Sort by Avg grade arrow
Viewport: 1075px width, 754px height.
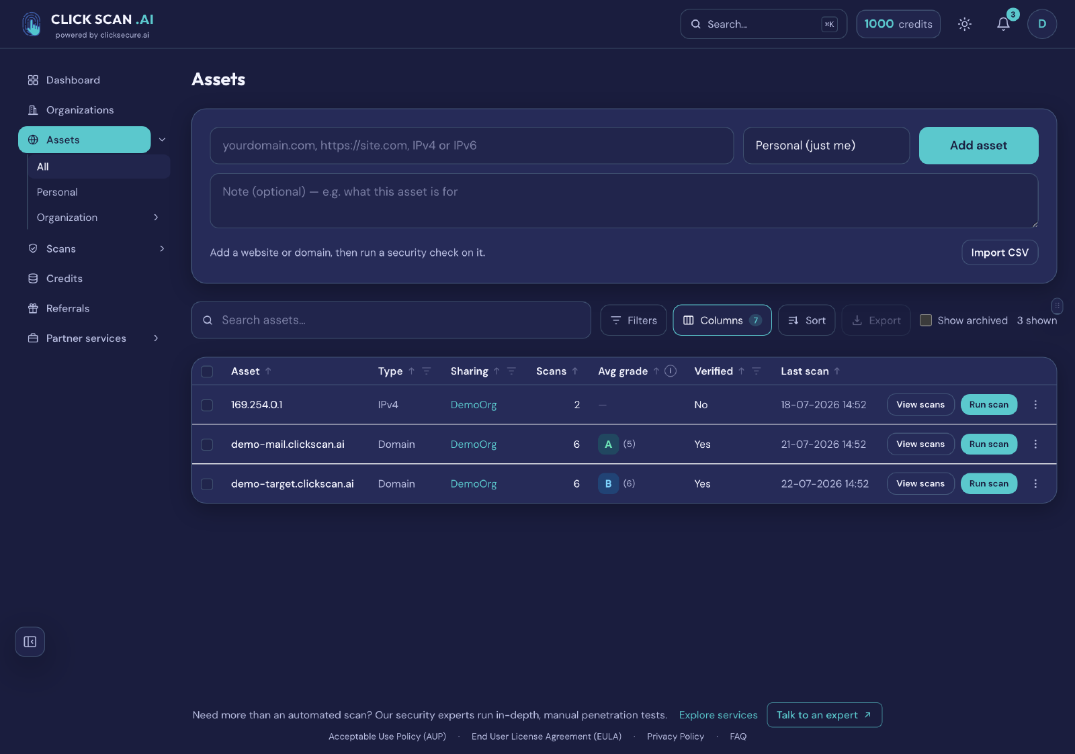click(656, 371)
